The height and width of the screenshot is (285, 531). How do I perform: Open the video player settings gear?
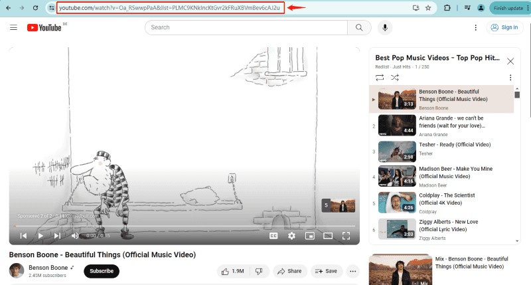[291, 235]
